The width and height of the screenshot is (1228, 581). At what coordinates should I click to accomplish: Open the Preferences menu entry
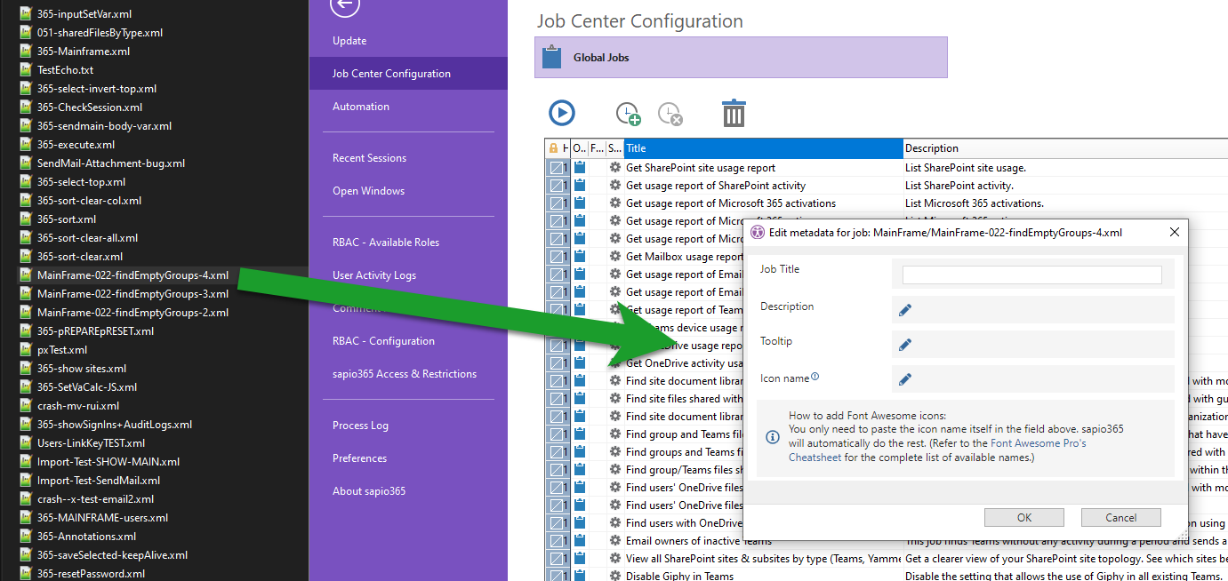pyautogui.click(x=359, y=458)
